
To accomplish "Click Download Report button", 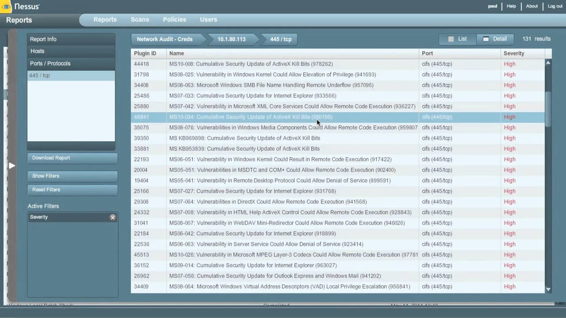I will 73,158.
